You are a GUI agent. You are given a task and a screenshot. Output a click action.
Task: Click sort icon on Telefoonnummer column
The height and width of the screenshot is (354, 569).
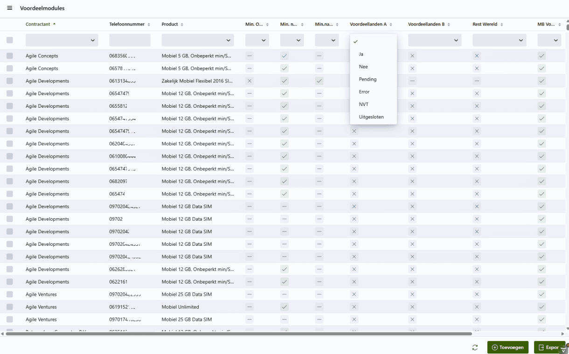[x=149, y=25]
